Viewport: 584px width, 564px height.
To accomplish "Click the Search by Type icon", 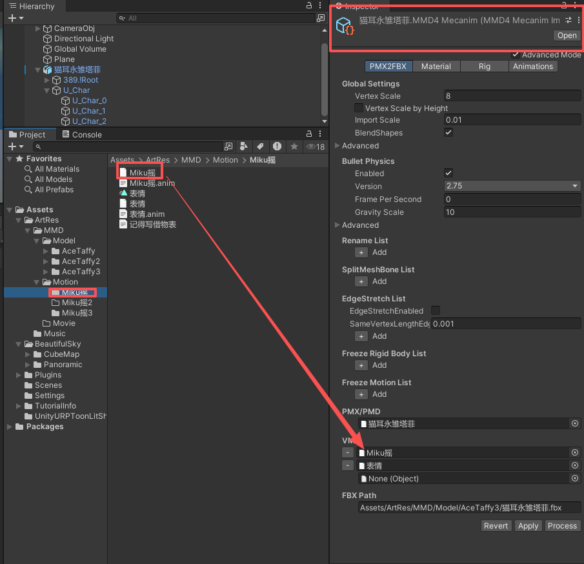I will click(x=244, y=146).
